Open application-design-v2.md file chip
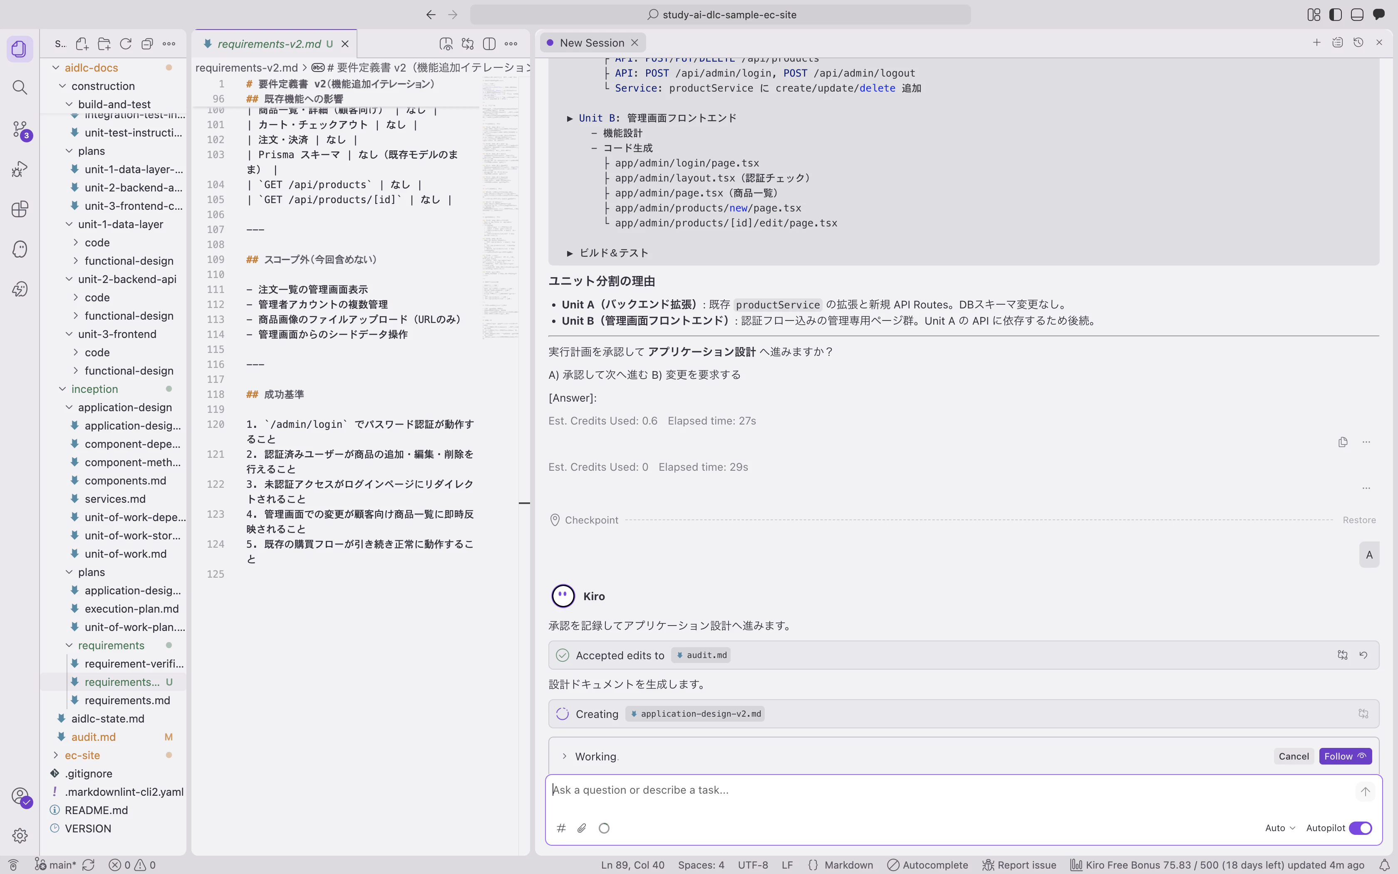This screenshot has height=874, width=1398. 695,714
